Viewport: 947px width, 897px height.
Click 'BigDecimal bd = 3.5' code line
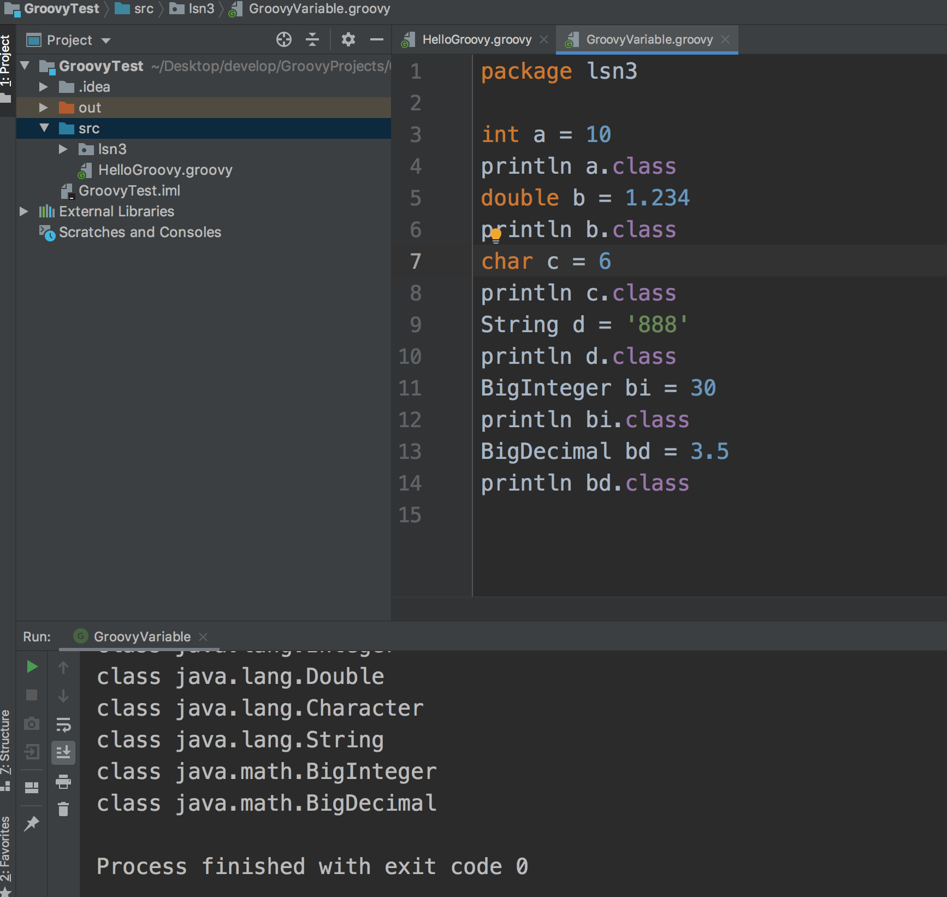[x=605, y=451]
